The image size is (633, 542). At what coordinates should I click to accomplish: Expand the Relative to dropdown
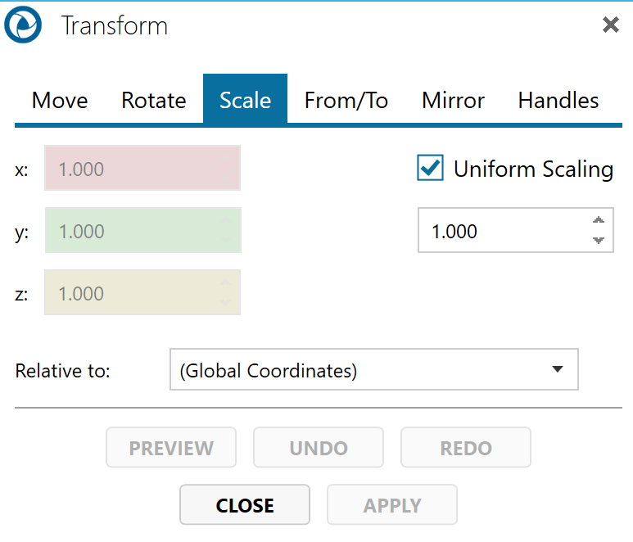pos(373,370)
